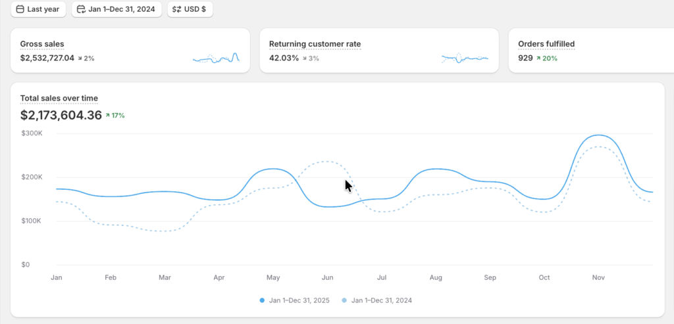Viewport: 674px width, 324px height.
Task: Click the Orders fulfilled card heading
Action: pos(546,44)
